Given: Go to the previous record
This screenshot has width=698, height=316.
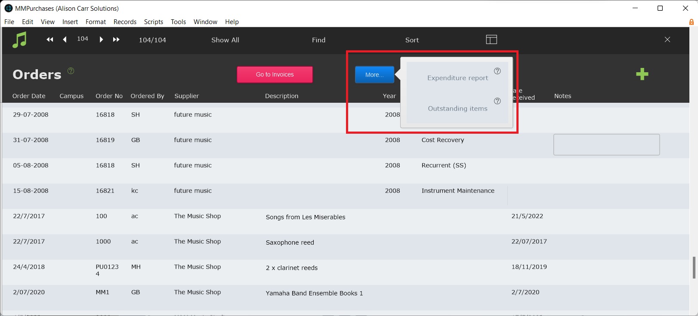Looking at the screenshot, I should click(65, 40).
